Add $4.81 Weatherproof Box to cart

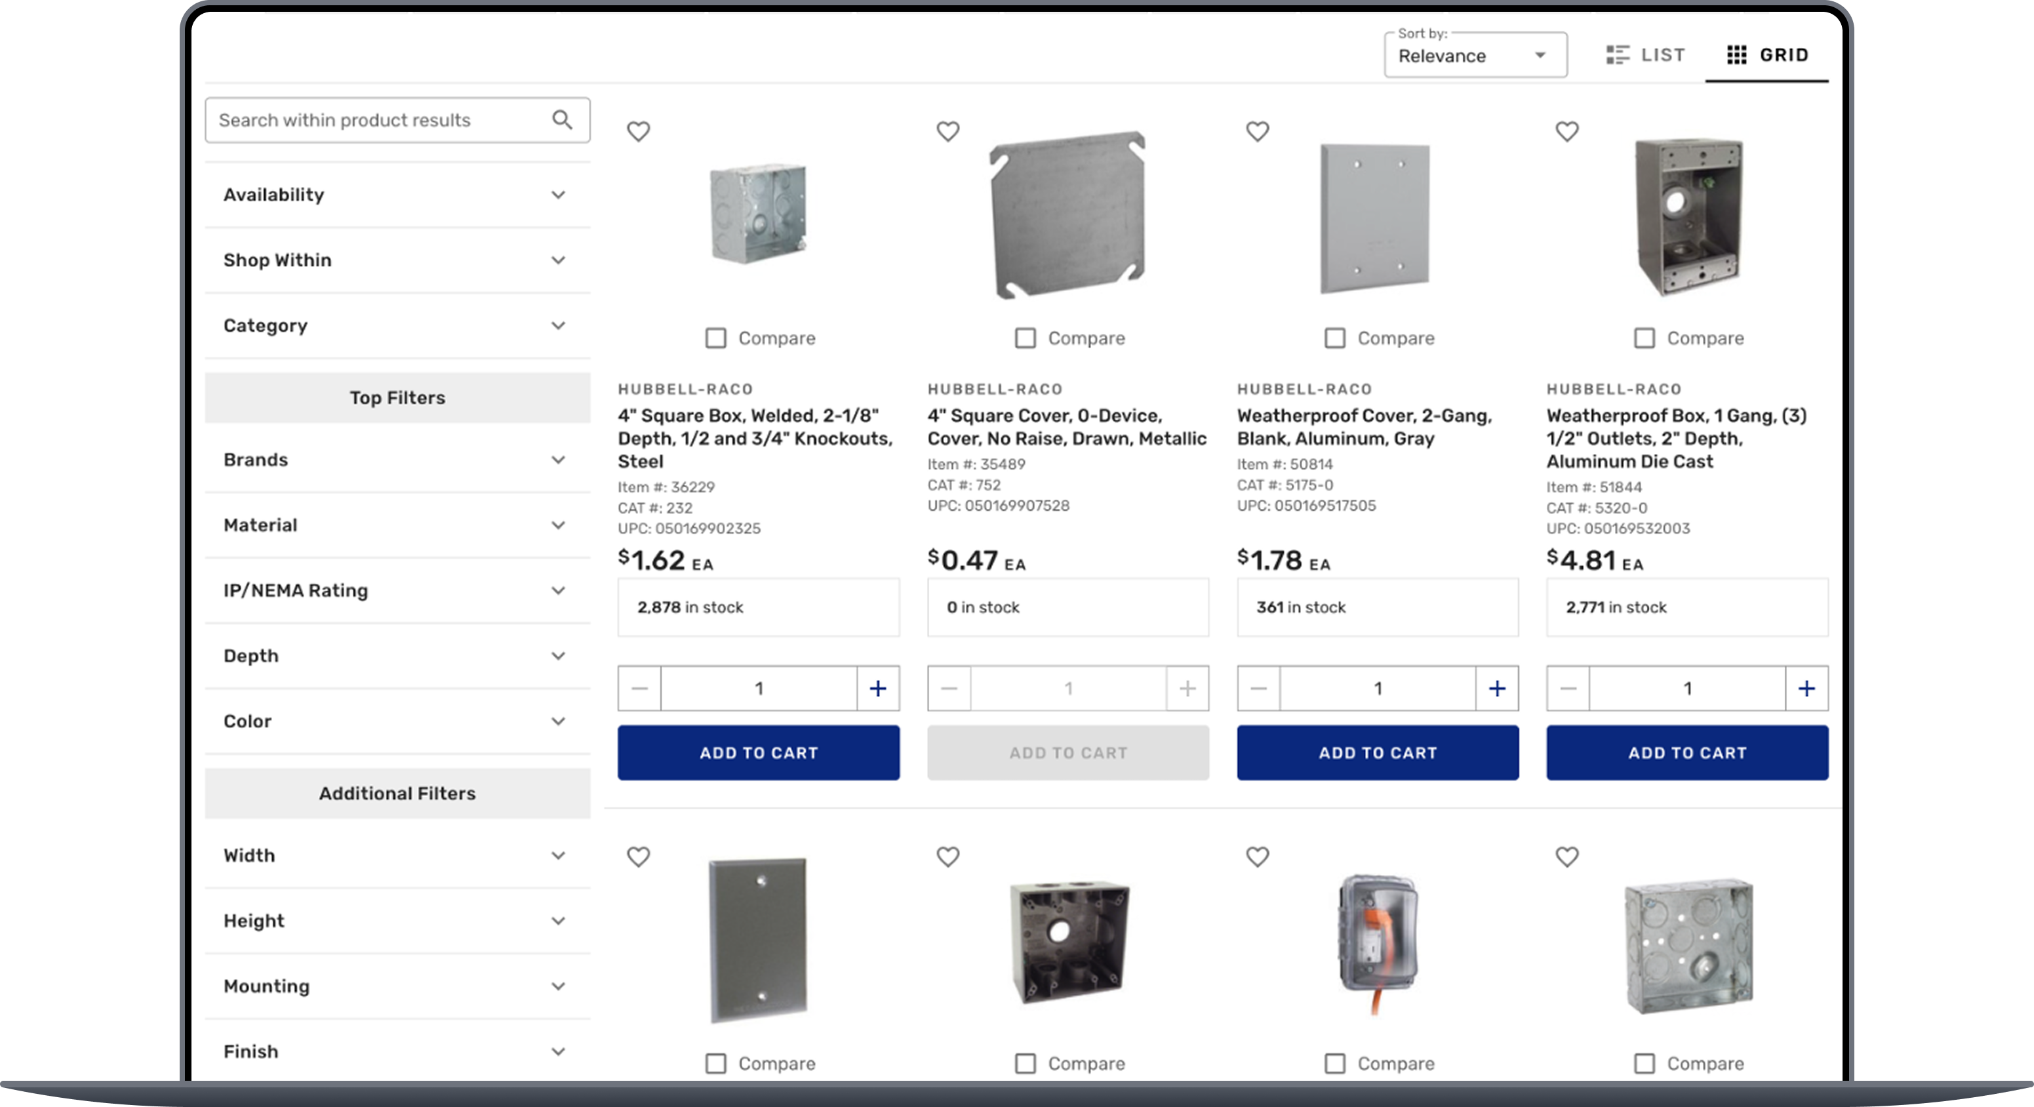click(x=1686, y=754)
